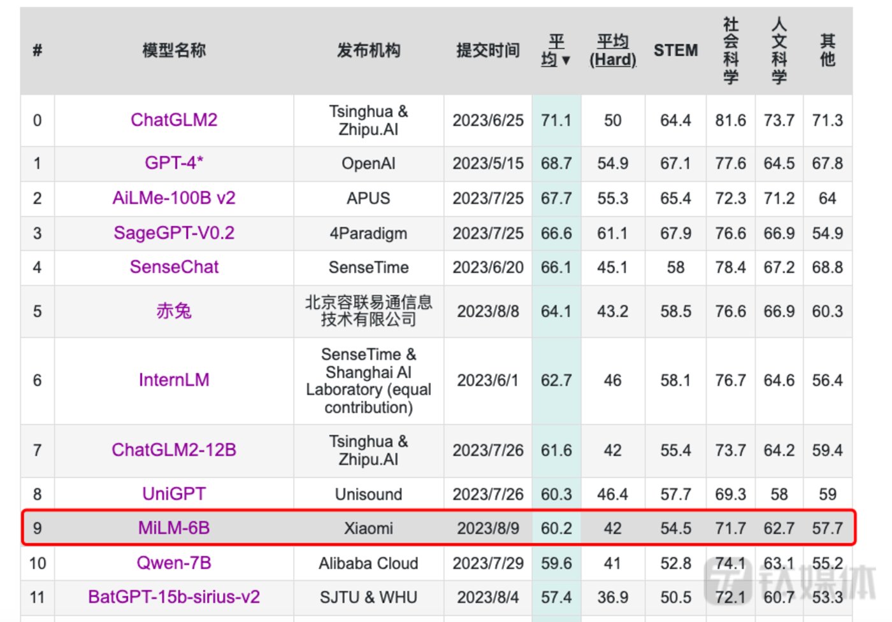Select InternLM's SenseTime & Shanghai AI Laboratory cell
This screenshot has height=622, width=892.
click(x=368, y=380)
